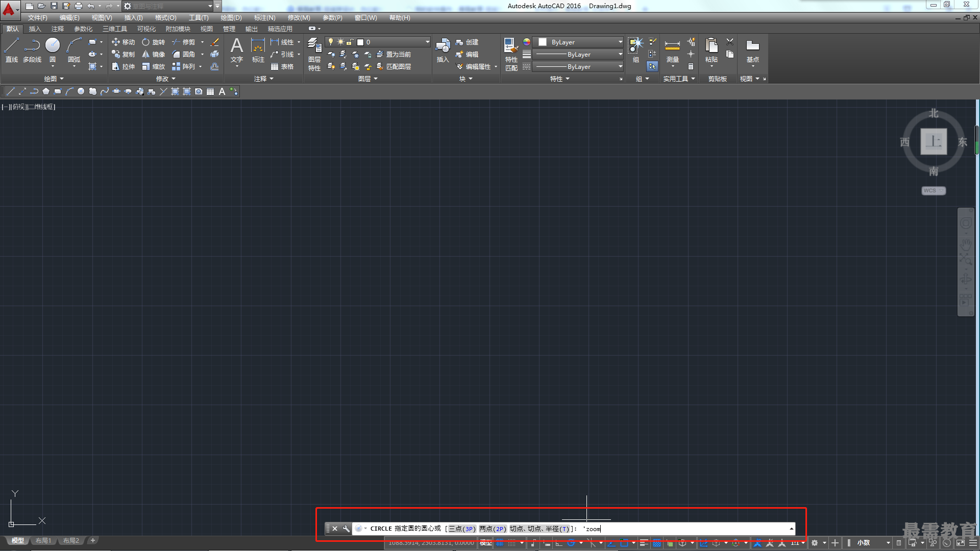The width and height of the screenshot is (980, 551).
Task: Add a new layout with the plus tab
Action: click(x=92, y=540)
